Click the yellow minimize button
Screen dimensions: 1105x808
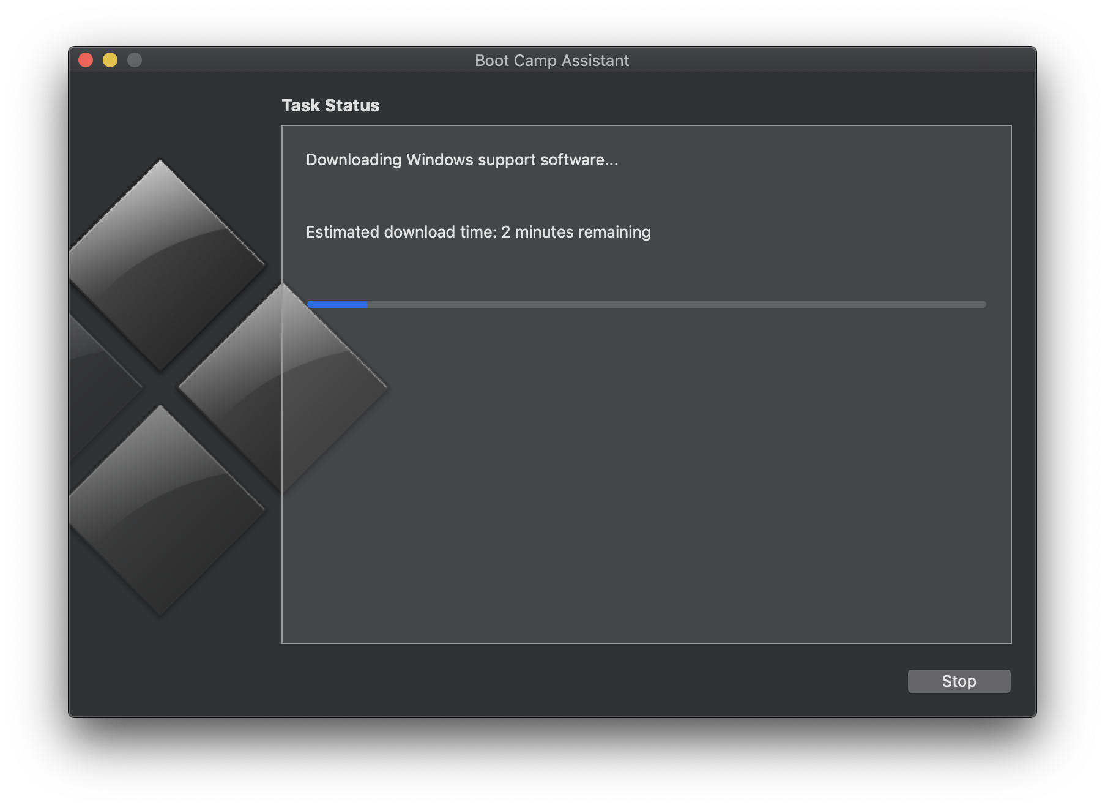[110, 60]
